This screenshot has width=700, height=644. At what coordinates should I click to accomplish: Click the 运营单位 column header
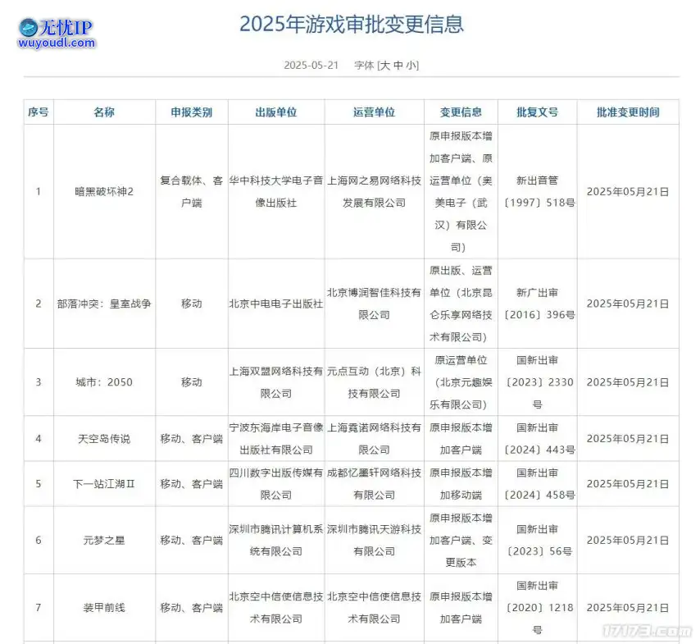pos(374,112)
